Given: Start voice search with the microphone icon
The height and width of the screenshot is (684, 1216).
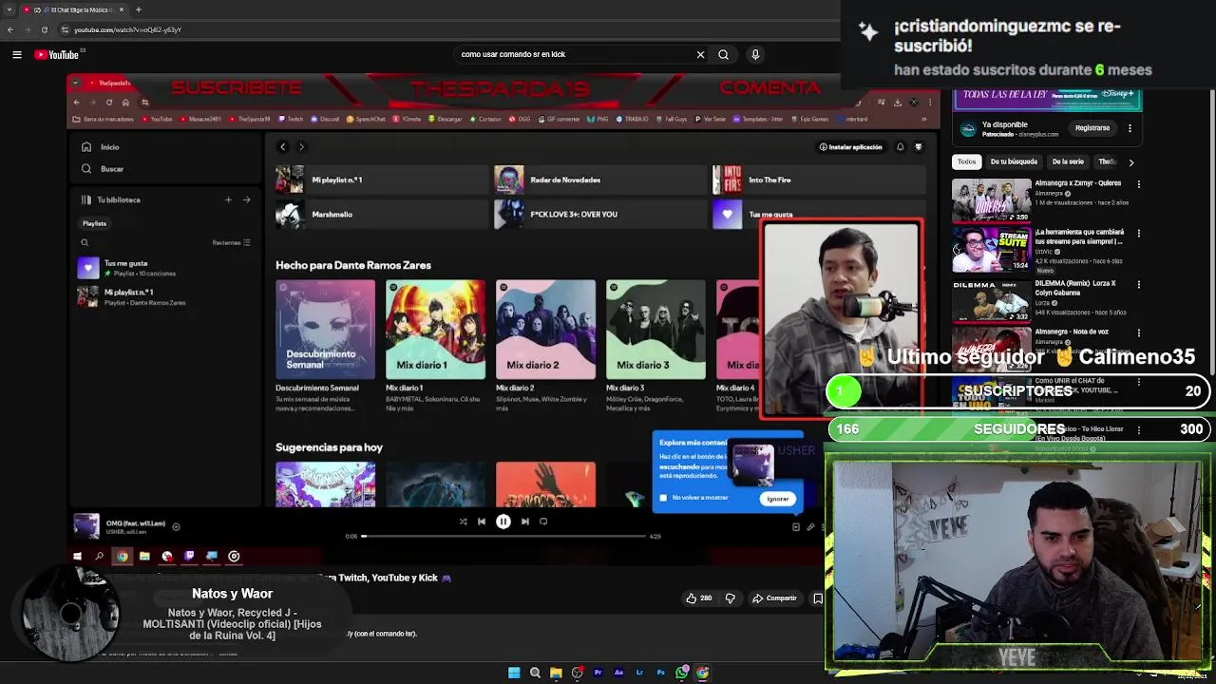Looking at the screenshot, I should [x=755, y=55].
